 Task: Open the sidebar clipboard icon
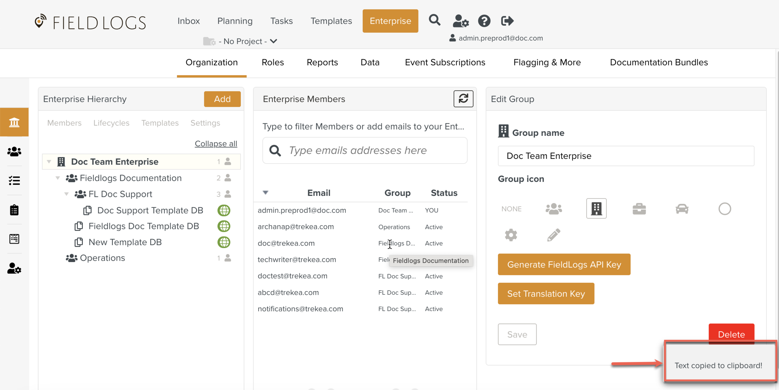pyautogui.click(x=14, y=210)
